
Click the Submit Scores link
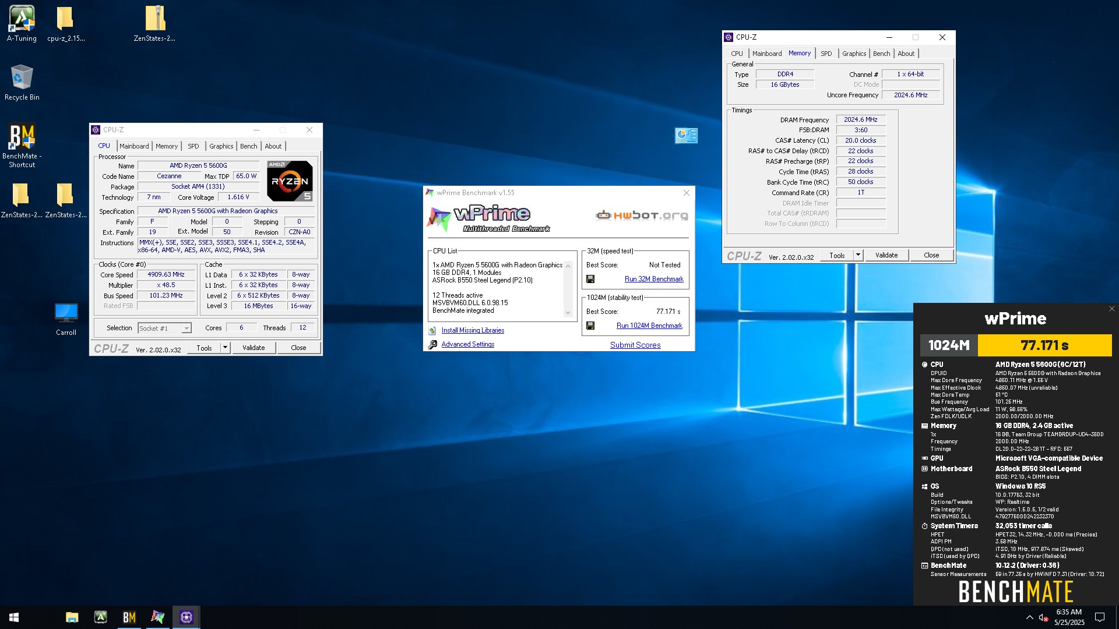pos(635,345)
